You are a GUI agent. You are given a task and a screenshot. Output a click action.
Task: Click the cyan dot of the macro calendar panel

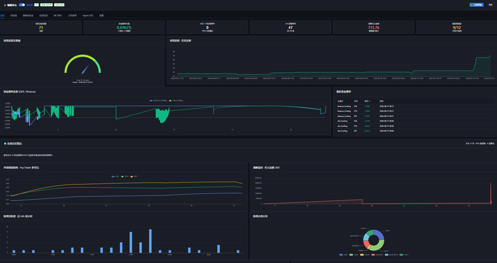tap(5, 144)
